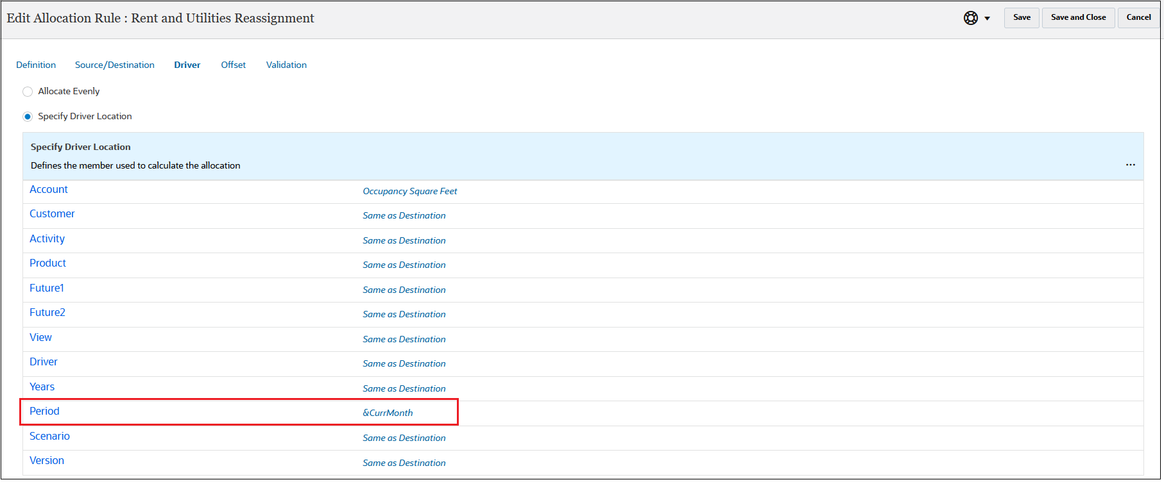Open the Specify Driver Location ellipsis menu
This screenshot has height=482, width=1164.
point(1130,165)
